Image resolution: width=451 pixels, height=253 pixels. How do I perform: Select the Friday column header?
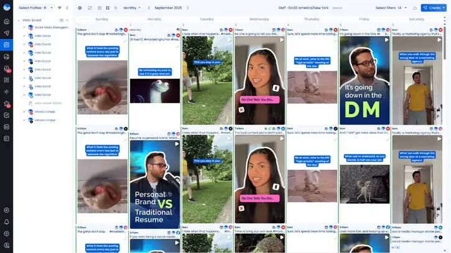click(364, 19)
